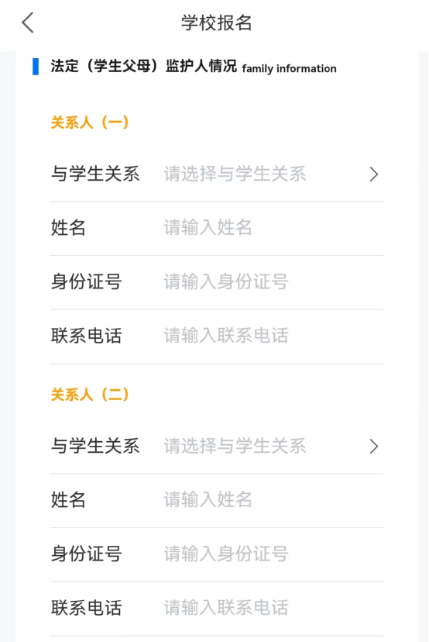Image resolution: width=429 pixels, height=642 pixels.
Task: Tap the 学校报名 page title
Action: (217, 23)
